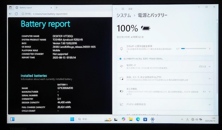
Task: Open the tab actions menu in browser
Action: click(x=10, y=8)
